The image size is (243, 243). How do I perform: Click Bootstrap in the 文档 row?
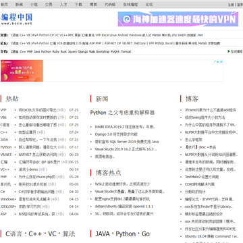(103, 51)
